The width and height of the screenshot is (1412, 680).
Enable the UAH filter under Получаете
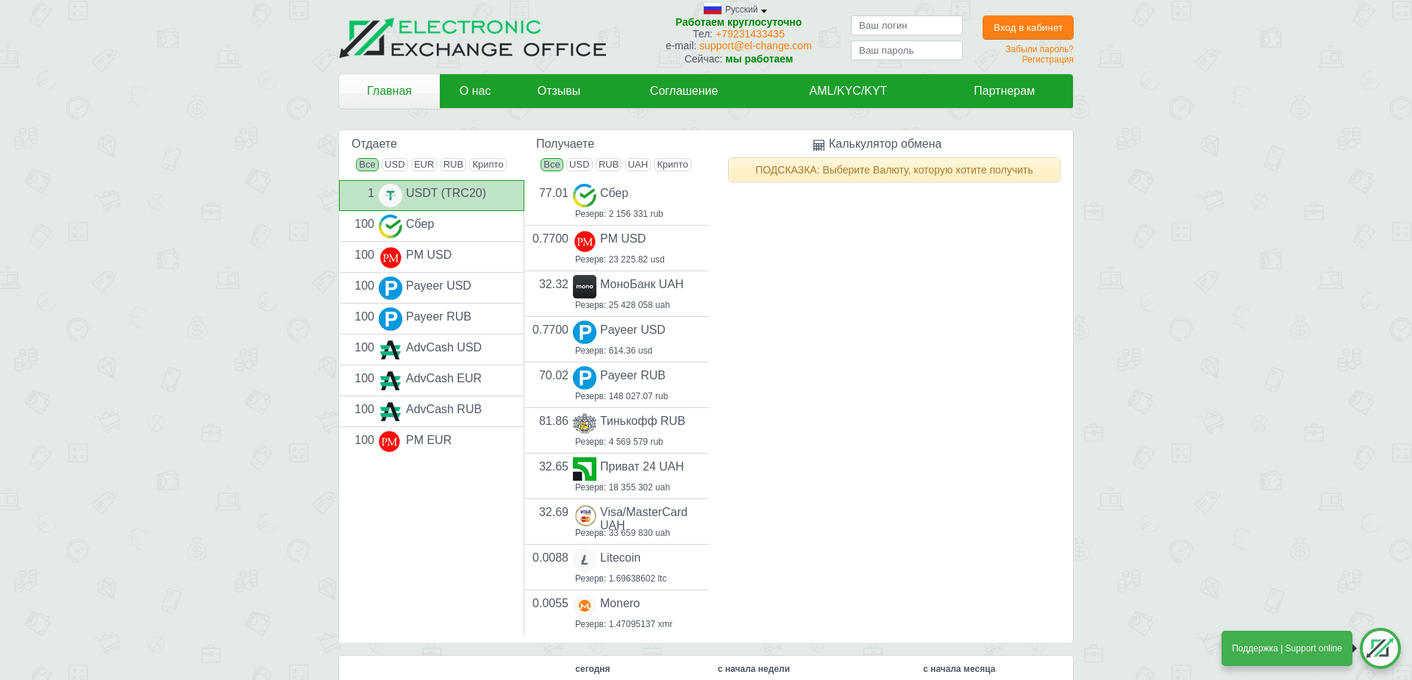tap(638, 165)
